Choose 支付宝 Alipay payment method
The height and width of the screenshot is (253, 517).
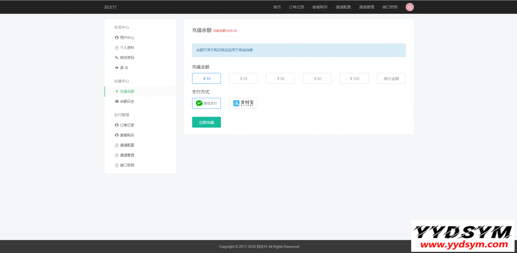243,104
